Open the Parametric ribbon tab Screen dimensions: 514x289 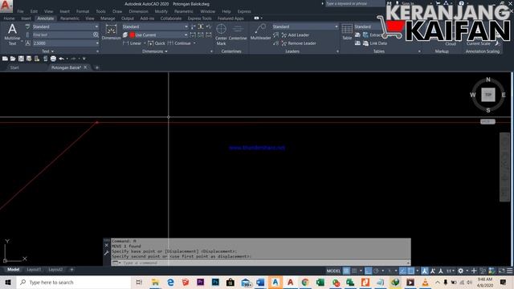click(x=70, y=18)
